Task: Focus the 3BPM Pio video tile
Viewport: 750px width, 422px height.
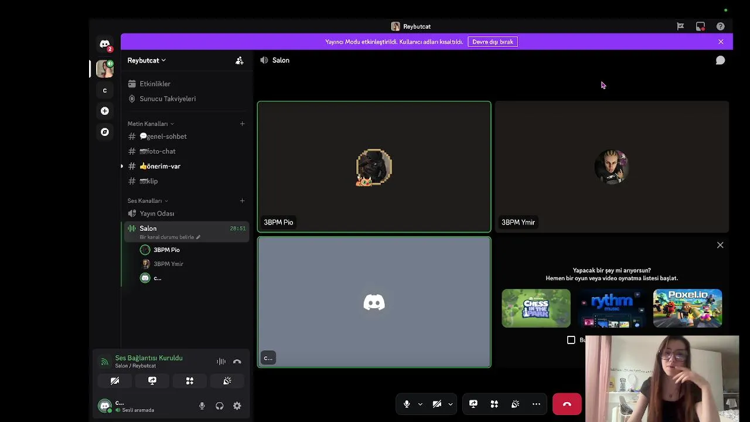Action: point(374,167)
